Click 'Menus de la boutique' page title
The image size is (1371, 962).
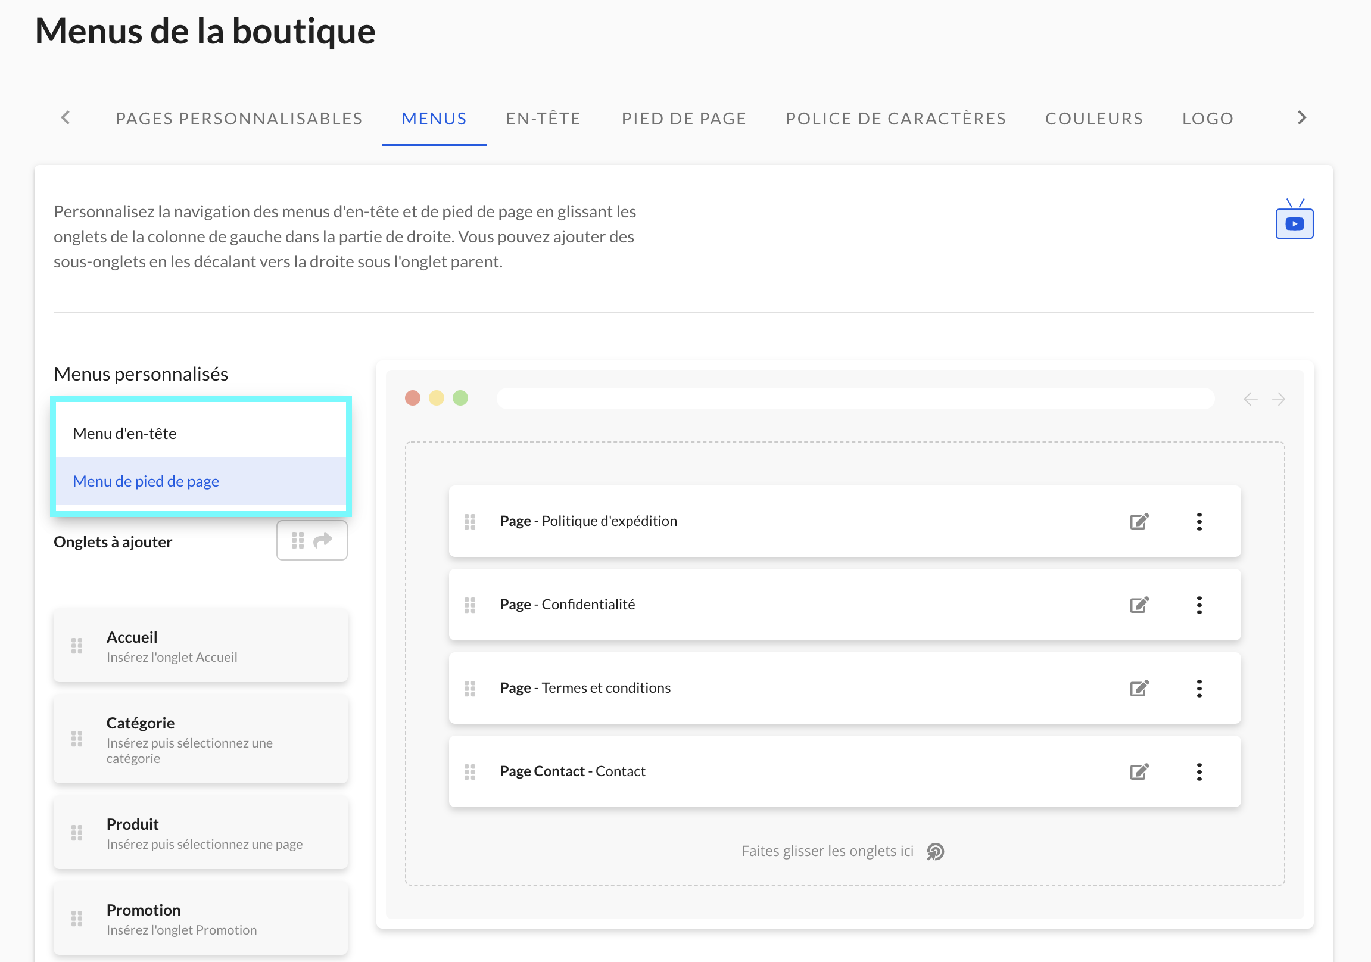click(205, 31)
